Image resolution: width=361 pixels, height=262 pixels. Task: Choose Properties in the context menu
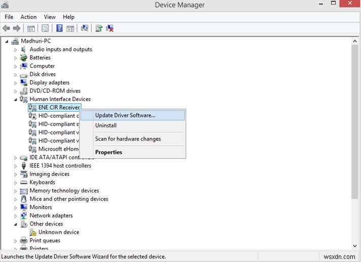tap(133, 152)
